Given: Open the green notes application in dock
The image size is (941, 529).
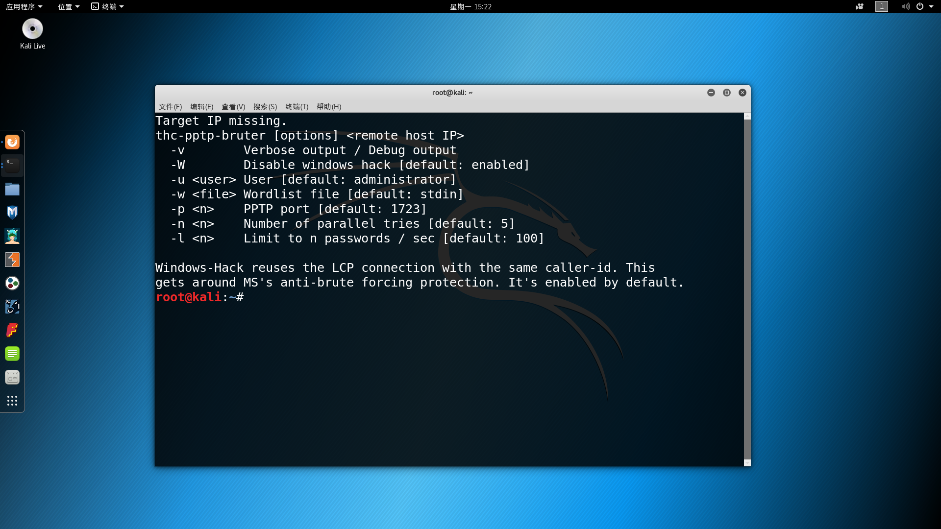Looking at the screenshot, I should coord(12,354).
